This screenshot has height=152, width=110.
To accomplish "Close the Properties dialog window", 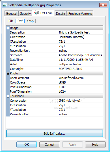I will [103, 5].
